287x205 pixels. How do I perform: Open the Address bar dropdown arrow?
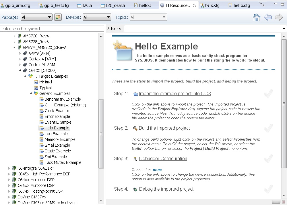point(284,28)
